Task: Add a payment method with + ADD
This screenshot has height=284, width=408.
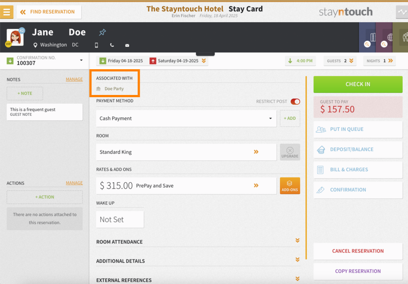Action: [290, 118]
